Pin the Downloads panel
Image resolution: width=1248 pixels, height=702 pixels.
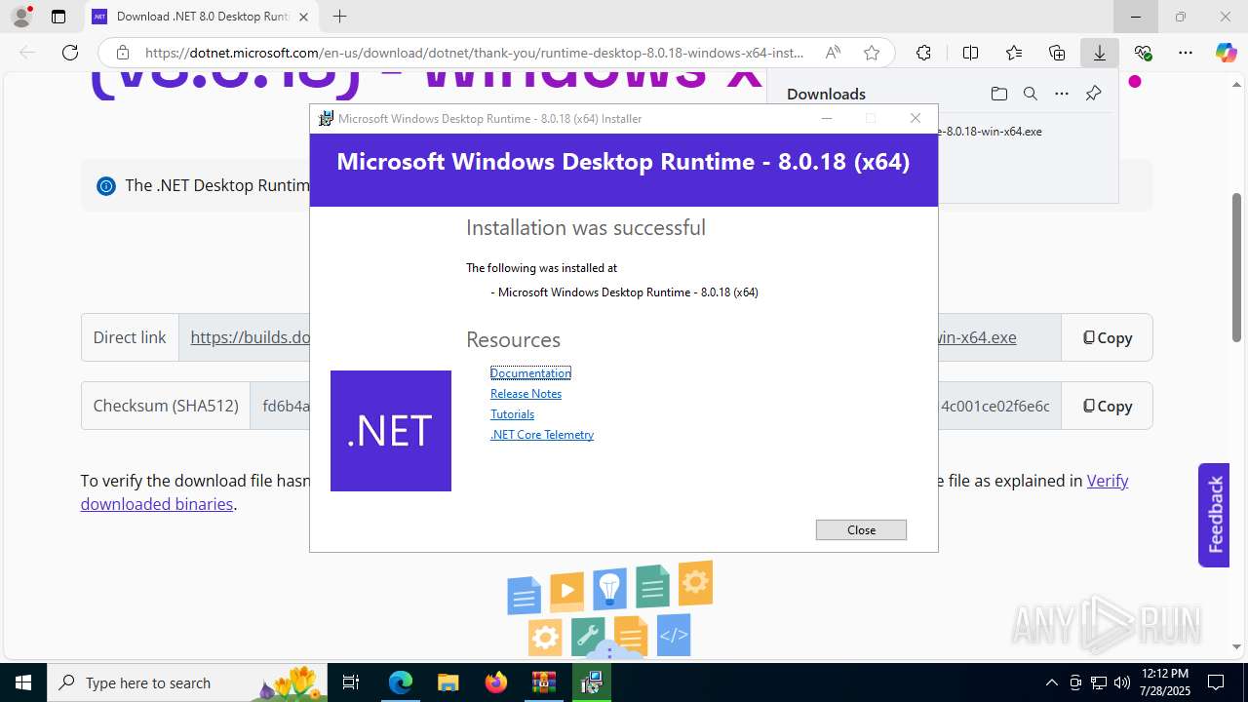pos(1093,94)
